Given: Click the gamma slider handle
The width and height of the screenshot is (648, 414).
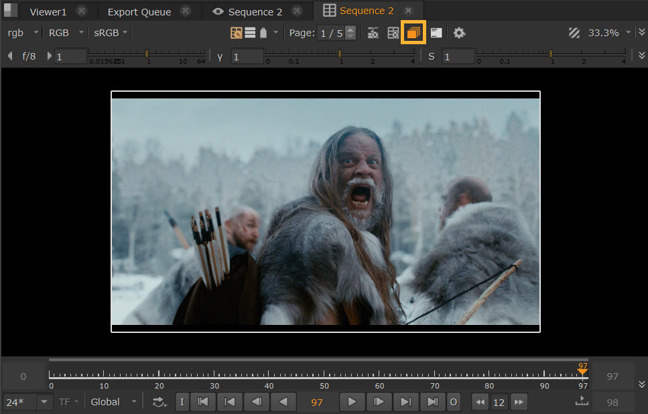Looking at the screenshot, I should 339,54.
